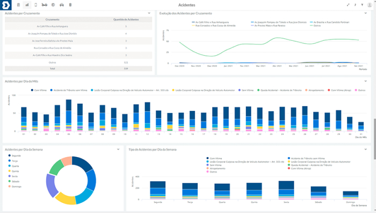Open the user profile avatar
Screen dimensions: 376x213
pyautogui.click(x=370, y=5)
